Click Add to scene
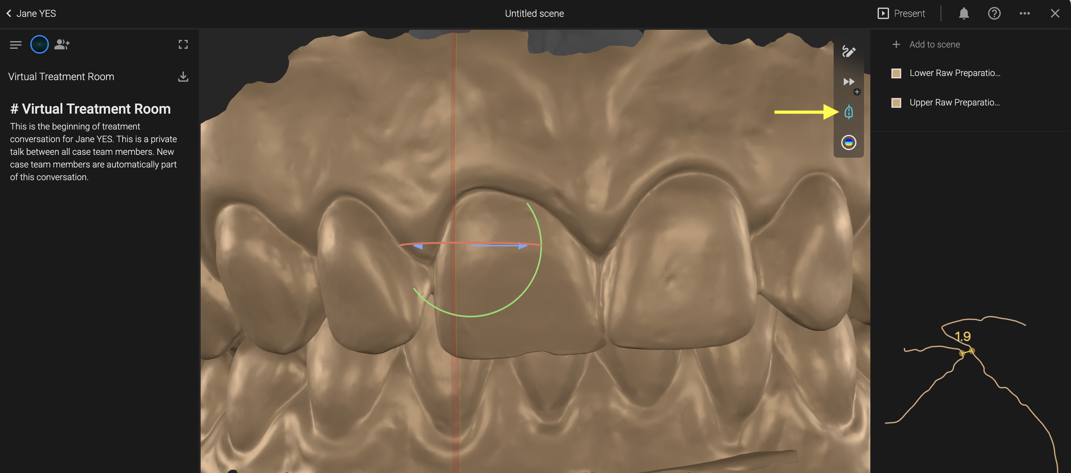1071x473 pixels. pyautogui.click(x=926, y=45)
